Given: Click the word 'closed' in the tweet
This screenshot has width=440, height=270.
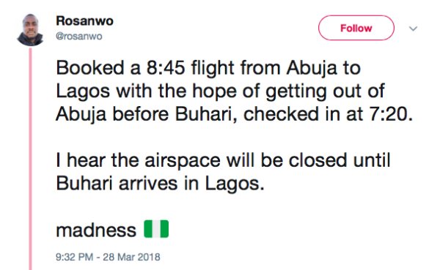Looking at the screenshot, I should point(318,160).
